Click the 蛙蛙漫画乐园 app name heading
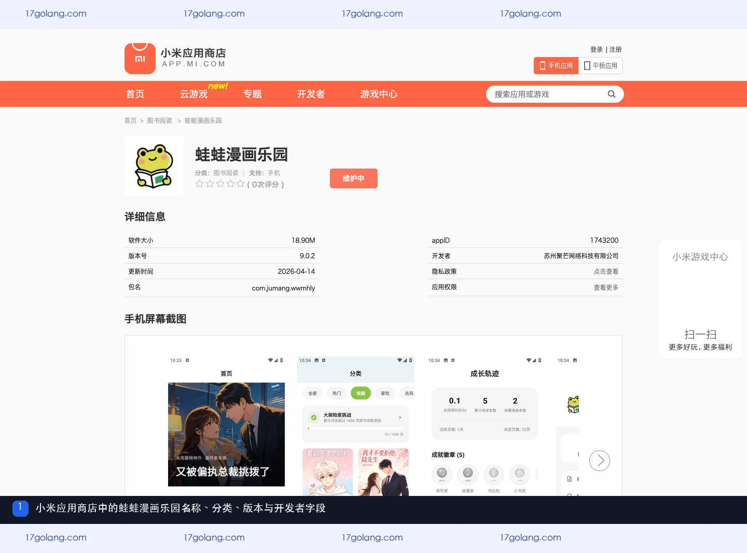Image resolution: width=747 pixels, height=553 pixels. (x=241, y=155)
